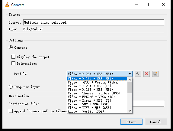This screenshot has height=131, width=173.
Task: Toggle the Deinterlace checkbox
Action: (x=13, y=64)
